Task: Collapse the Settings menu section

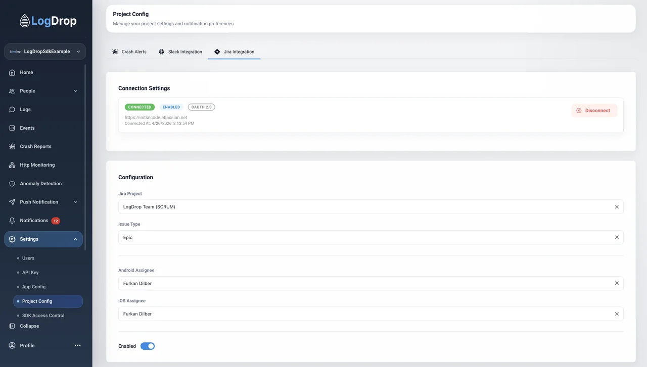Action: (76, 239)
